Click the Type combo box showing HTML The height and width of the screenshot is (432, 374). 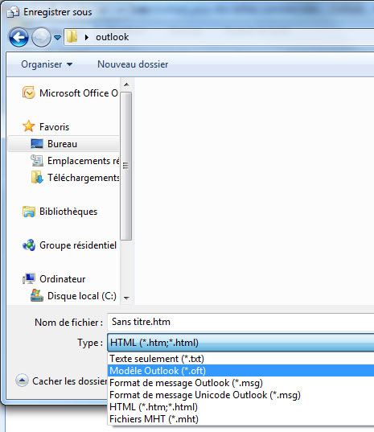(240, 343)
